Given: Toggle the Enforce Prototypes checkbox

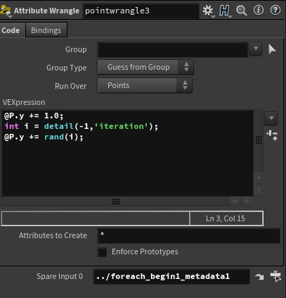Looking at the screenshot, I should coord(102,252).
